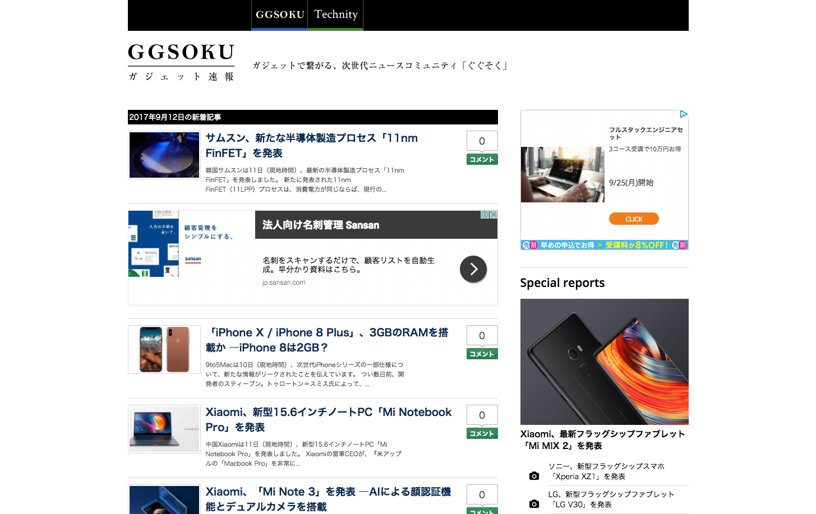This screenshot has height=514, width=816.
Task: Click コメント button under iPhone article
Action: pos(482,354)
